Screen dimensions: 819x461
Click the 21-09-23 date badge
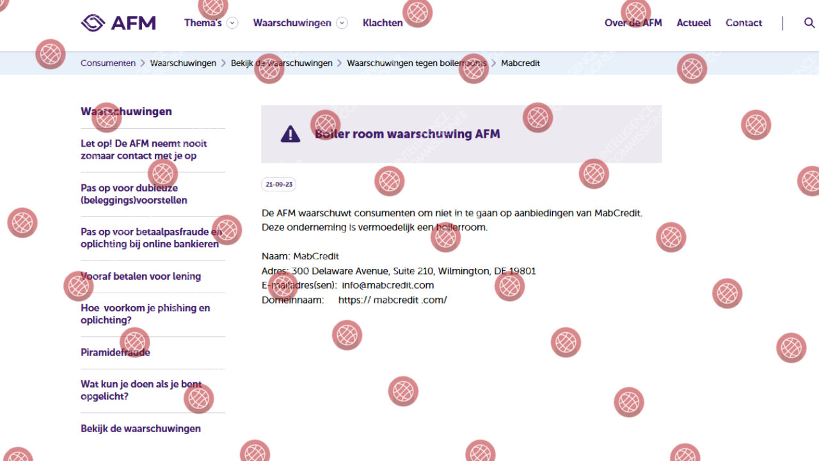tap(279, 184)
